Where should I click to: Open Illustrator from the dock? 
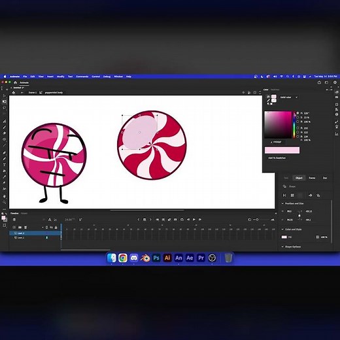coord(167,258)
